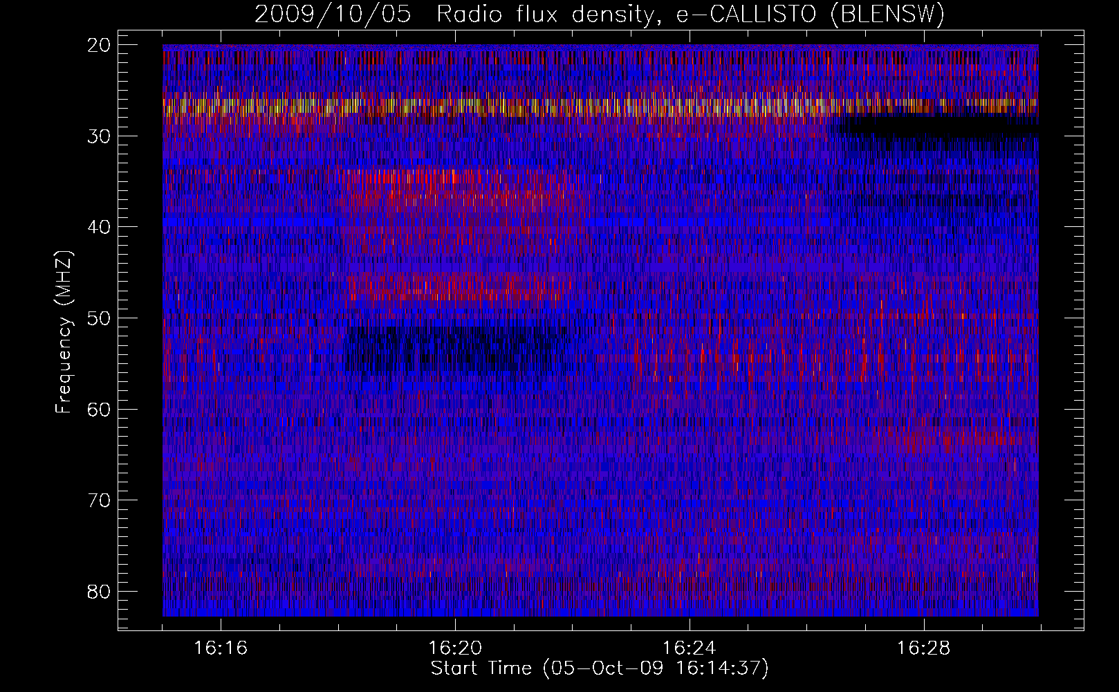The height and width of the screenshot is (692, 1119).
Task: Click the 40 MHz frequency tick label
Action: (99, 227)
